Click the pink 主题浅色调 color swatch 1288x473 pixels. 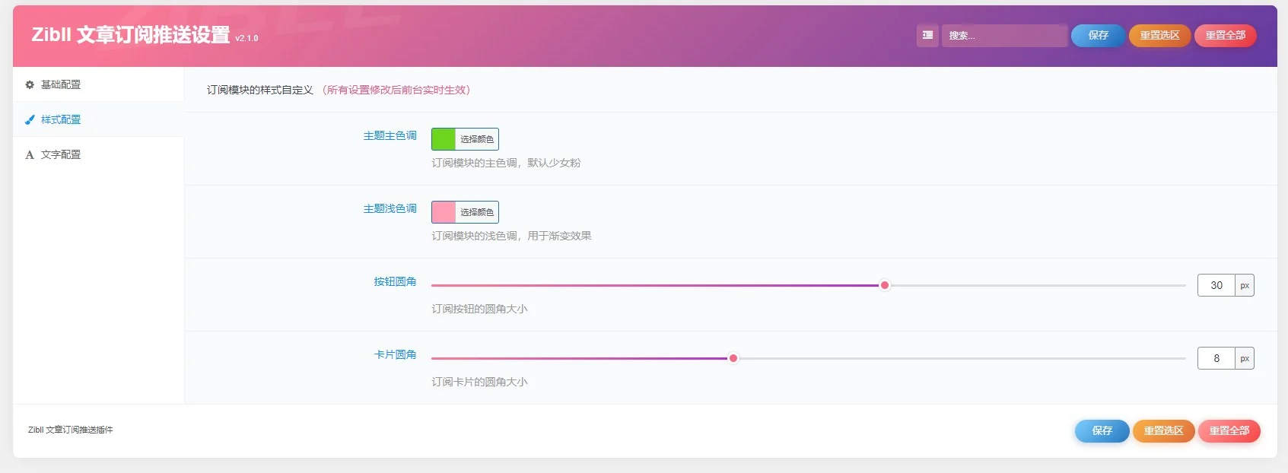[x=444, y=212]
